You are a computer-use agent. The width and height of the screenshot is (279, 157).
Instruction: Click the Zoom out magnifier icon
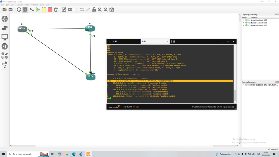[106, 9]
